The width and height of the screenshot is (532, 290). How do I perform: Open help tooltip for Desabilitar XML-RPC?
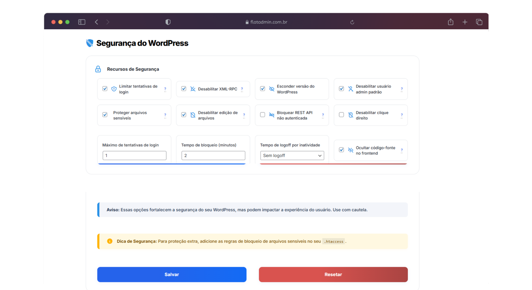tap(242, 89)
